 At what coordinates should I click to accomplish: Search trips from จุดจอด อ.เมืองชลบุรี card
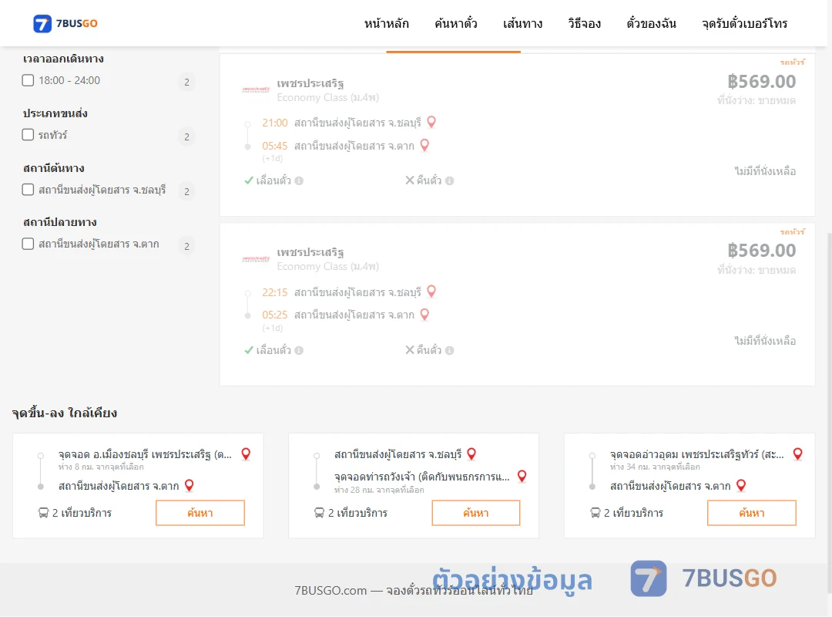(x=200, y=513)
